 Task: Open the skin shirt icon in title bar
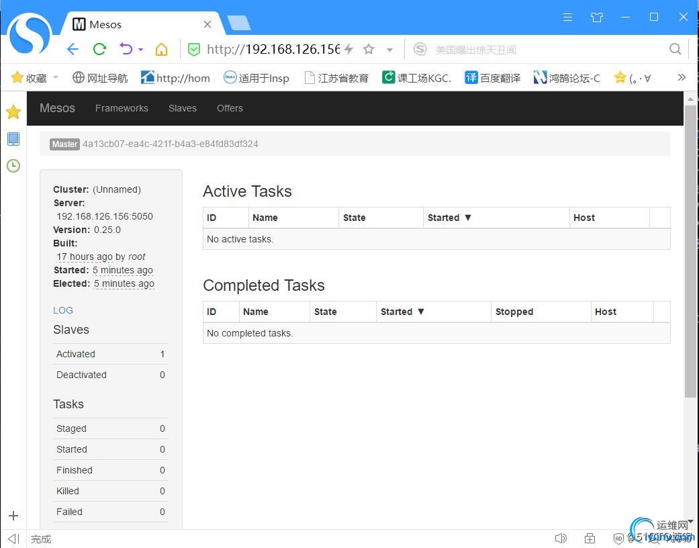pos(597,17)
